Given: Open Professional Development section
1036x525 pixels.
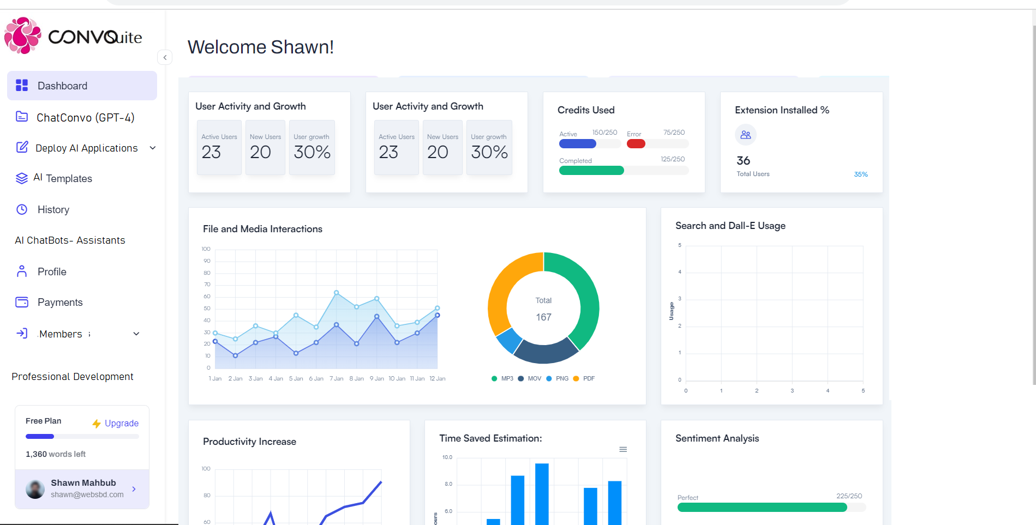Looking at the screenshot, I should [73, 377].
